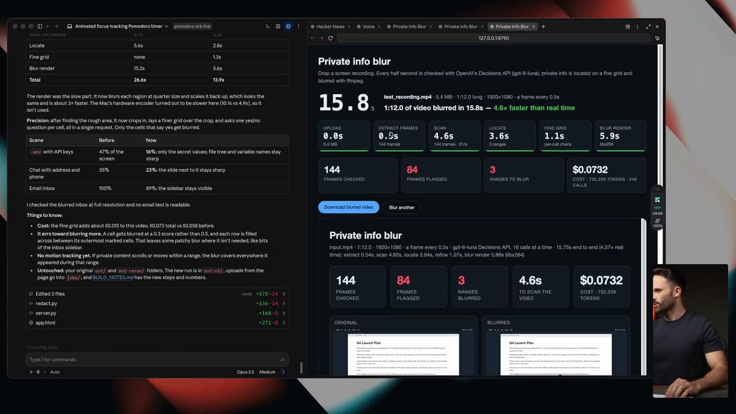This screenshot has width=736, height=414.
Task: Reload the page in the embedded browser
Action: [331, 38]
